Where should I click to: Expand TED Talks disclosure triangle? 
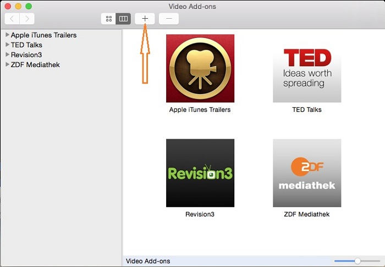[7, 45]
